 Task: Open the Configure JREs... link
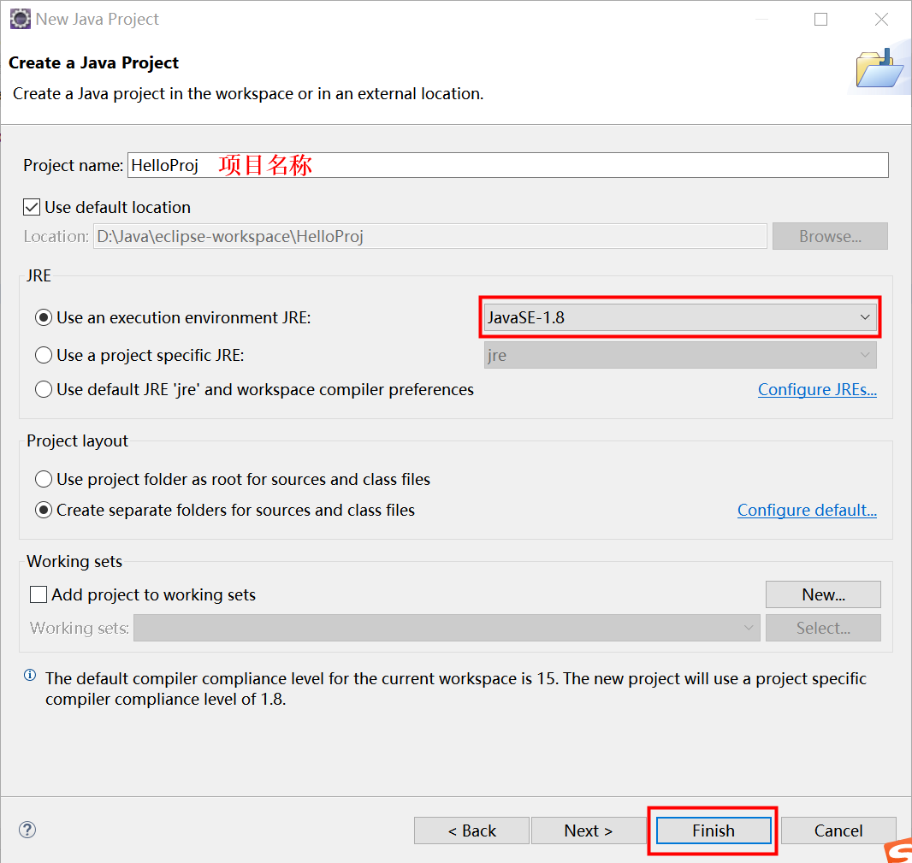click(817, 390)
